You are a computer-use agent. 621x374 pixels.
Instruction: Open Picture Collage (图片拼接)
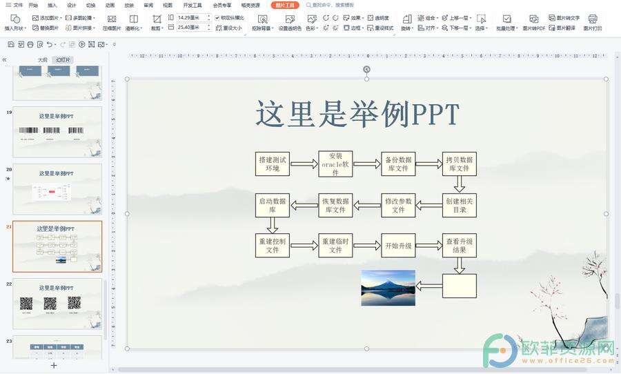[x=81, y=28]
